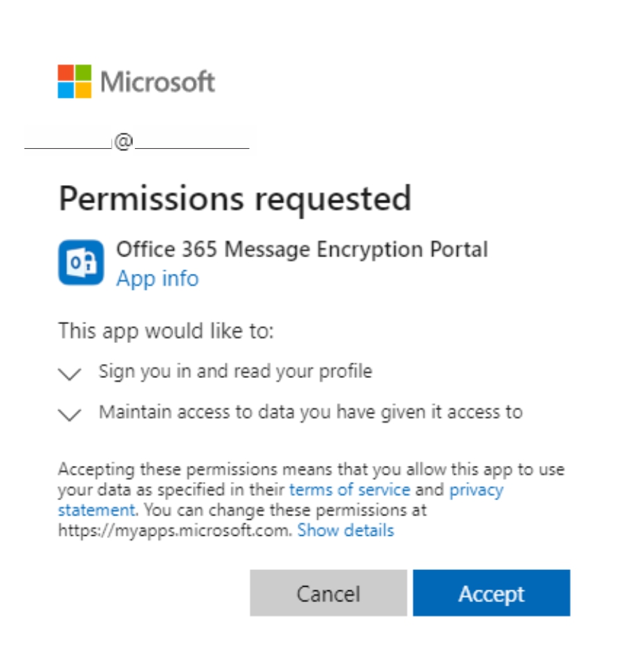The height and width of the screenshot is (672, 624).
Task: Open the privacy statement link
Action: point(475,490)
